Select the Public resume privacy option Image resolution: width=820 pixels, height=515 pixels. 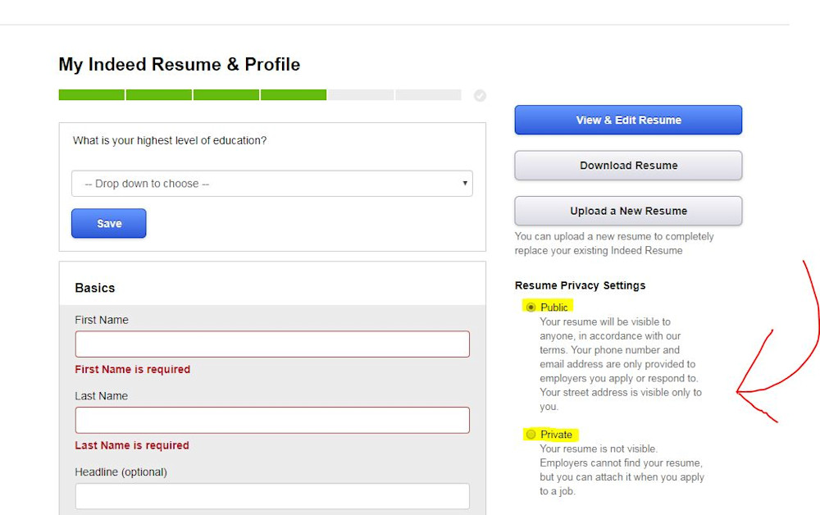(x=531, y=307)
